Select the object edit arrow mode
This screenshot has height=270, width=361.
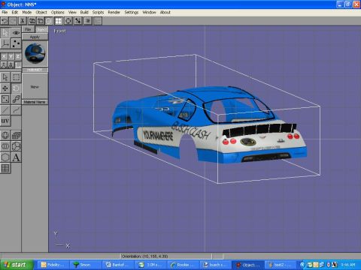pos(5,33)
